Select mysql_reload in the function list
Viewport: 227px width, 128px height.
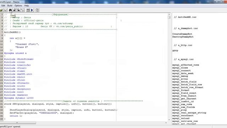181,118
